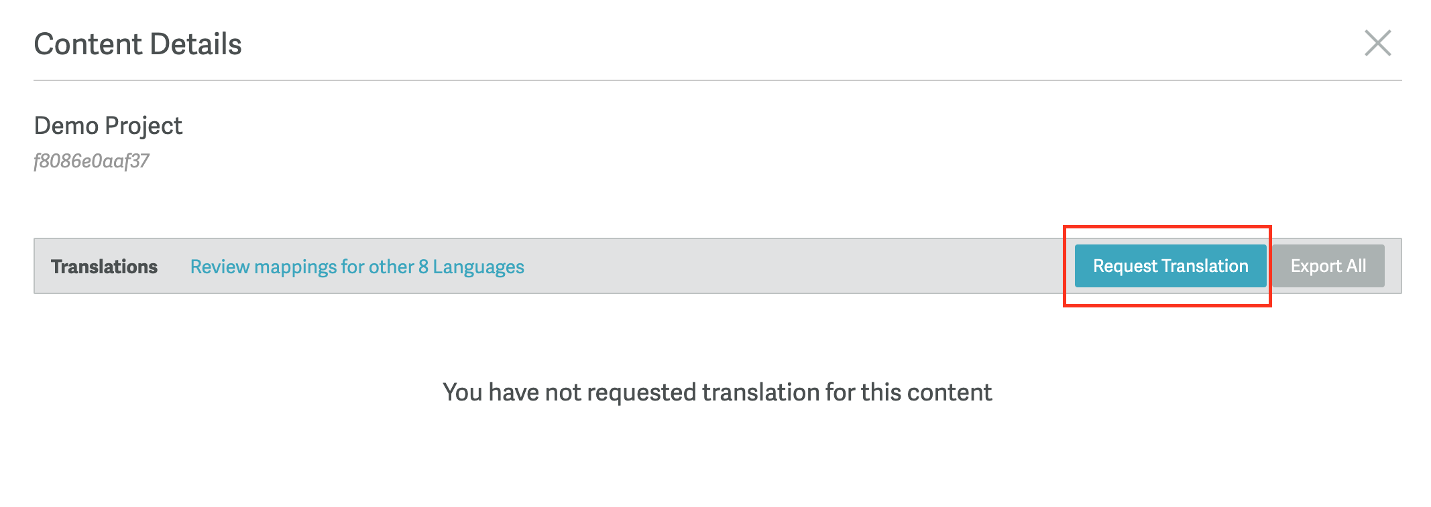Click the divider line under Content Details
This screenshot has width=1431, height=507.
tap(718, 80)
